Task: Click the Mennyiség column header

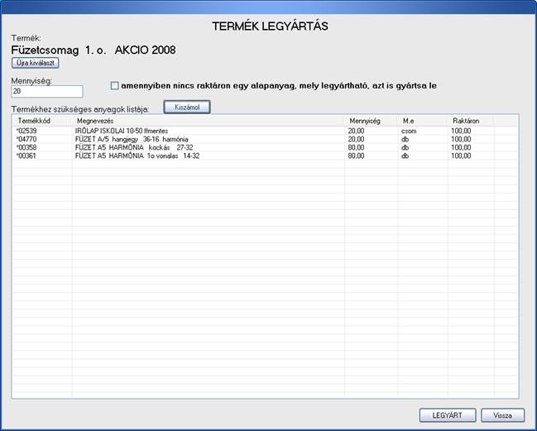Action: point(372,121)
